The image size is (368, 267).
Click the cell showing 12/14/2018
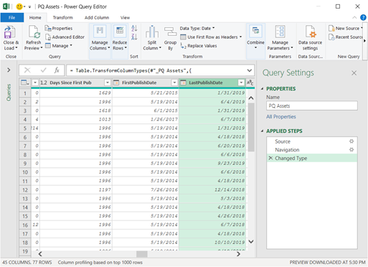click(x=212, y=189)
